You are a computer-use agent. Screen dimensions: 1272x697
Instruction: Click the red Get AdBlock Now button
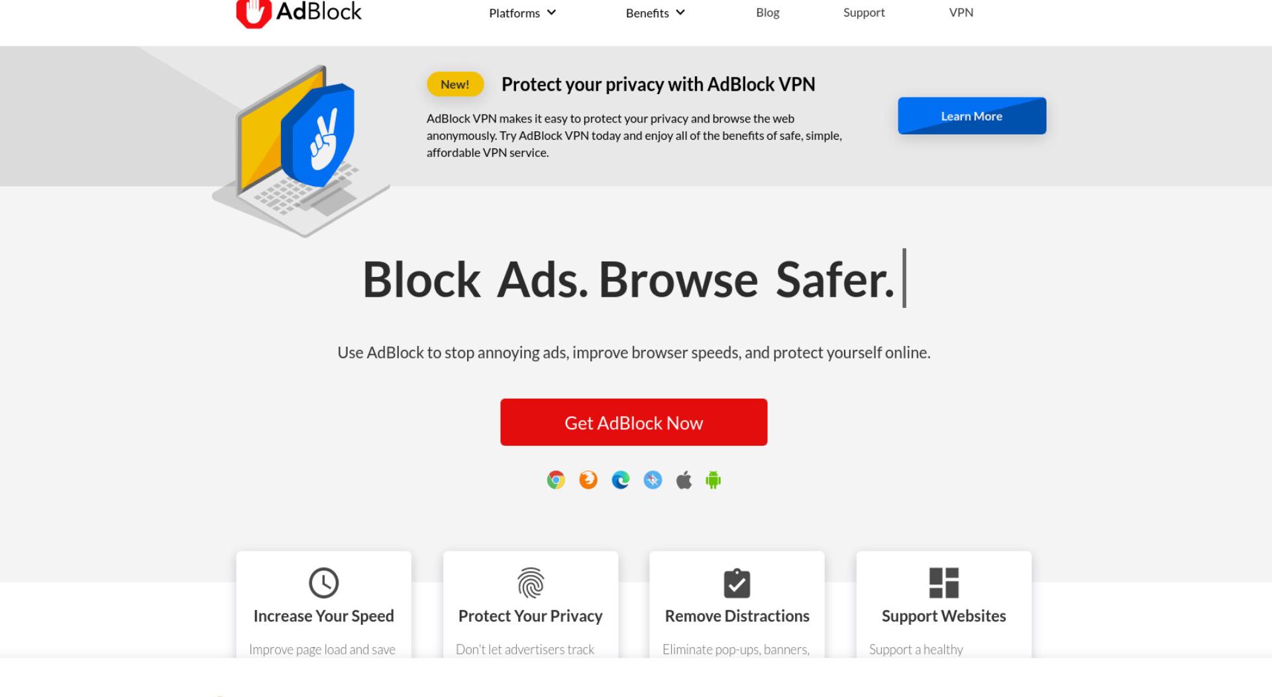click(634, 422)
